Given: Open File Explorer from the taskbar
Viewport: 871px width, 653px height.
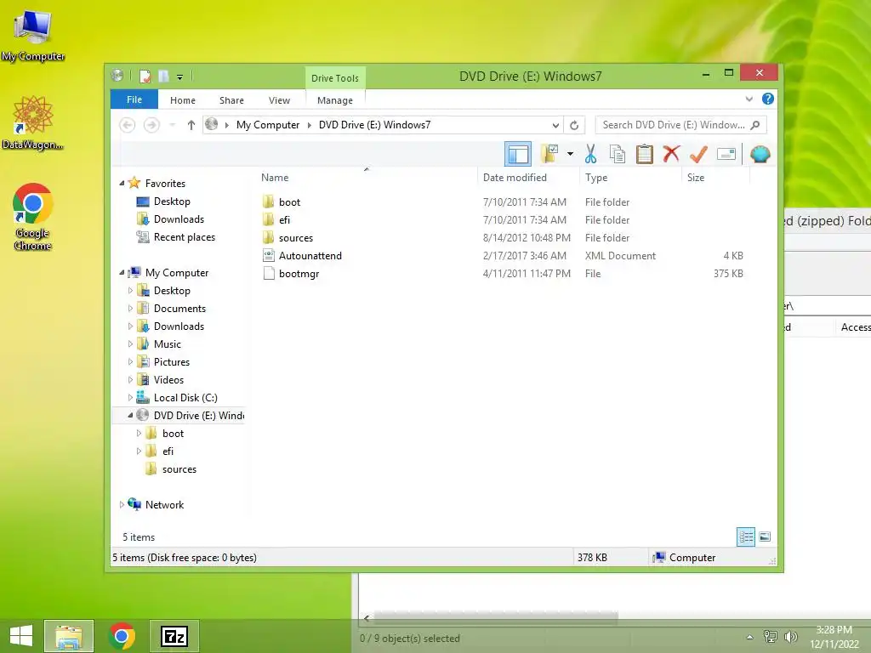Looking at the screenshot, I should tap(69, 636).
